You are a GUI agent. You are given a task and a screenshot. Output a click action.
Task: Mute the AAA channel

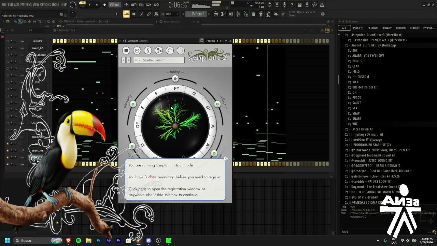pyautogui.click(x=8, y=89)
